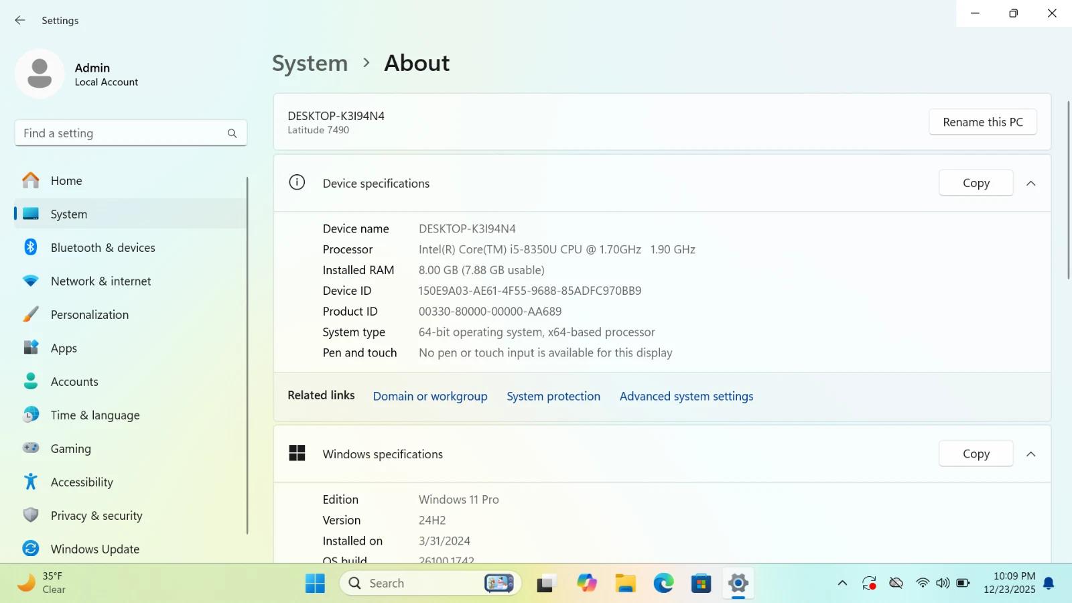
Task: Collapse the Device specifications section
Action: 1030,183
